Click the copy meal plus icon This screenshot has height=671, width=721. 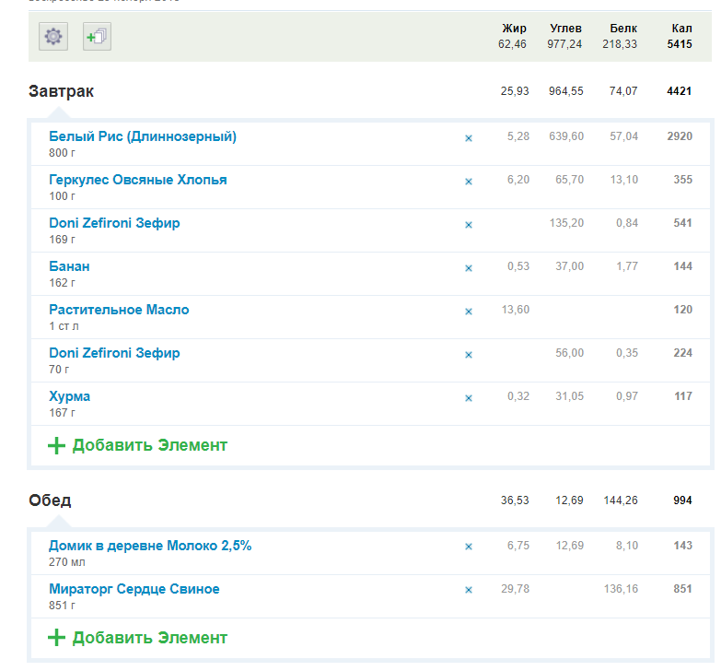[x=97, y=37]
